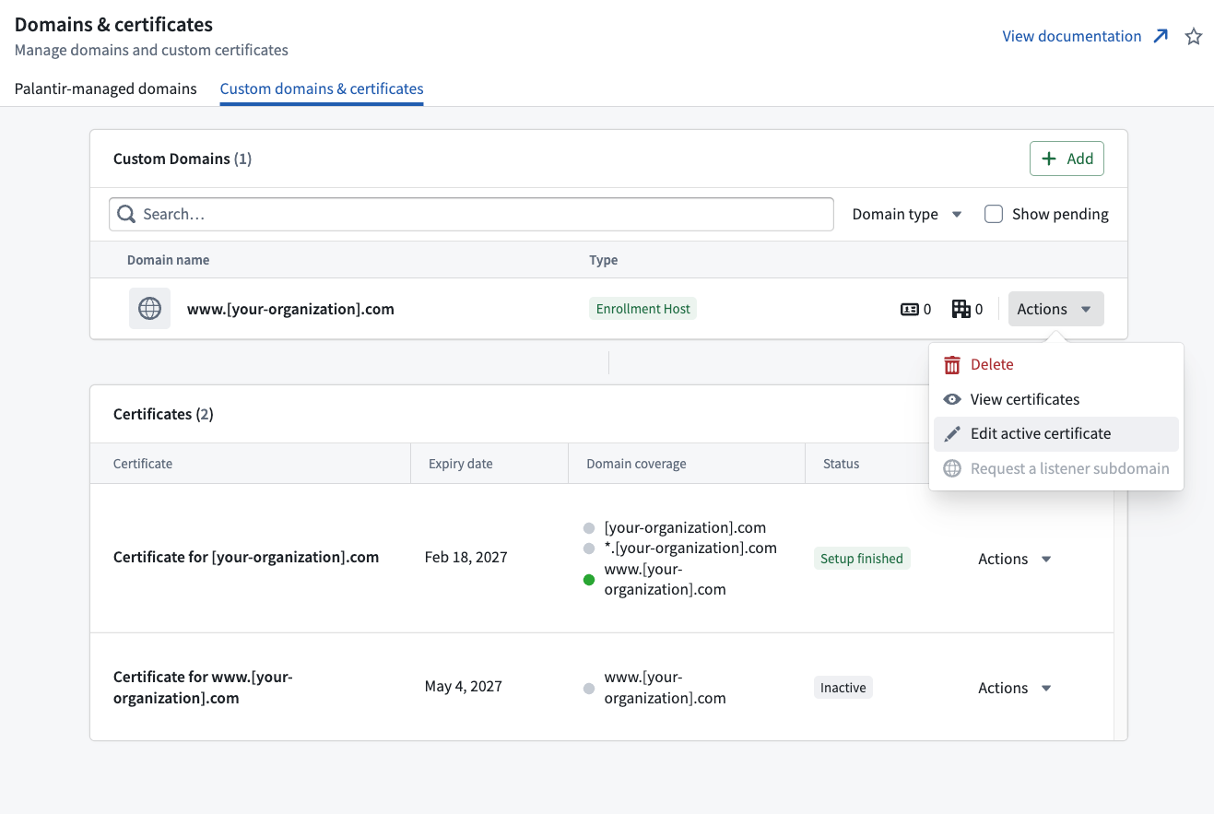Click the external arrow icon beside View documentation

1161,36
